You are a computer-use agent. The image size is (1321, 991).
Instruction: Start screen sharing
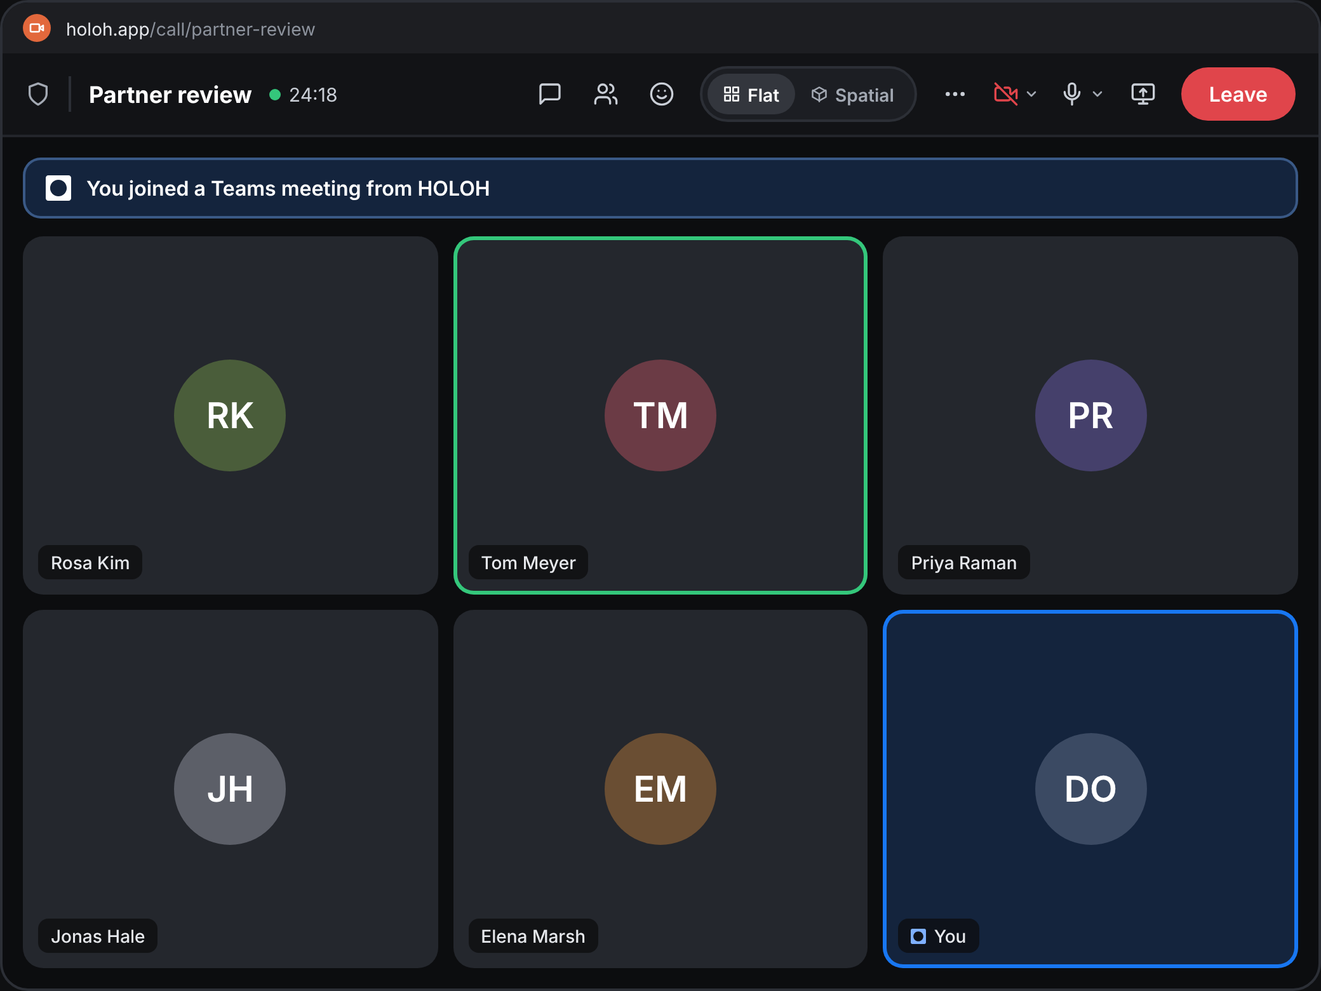point(1143,95)
